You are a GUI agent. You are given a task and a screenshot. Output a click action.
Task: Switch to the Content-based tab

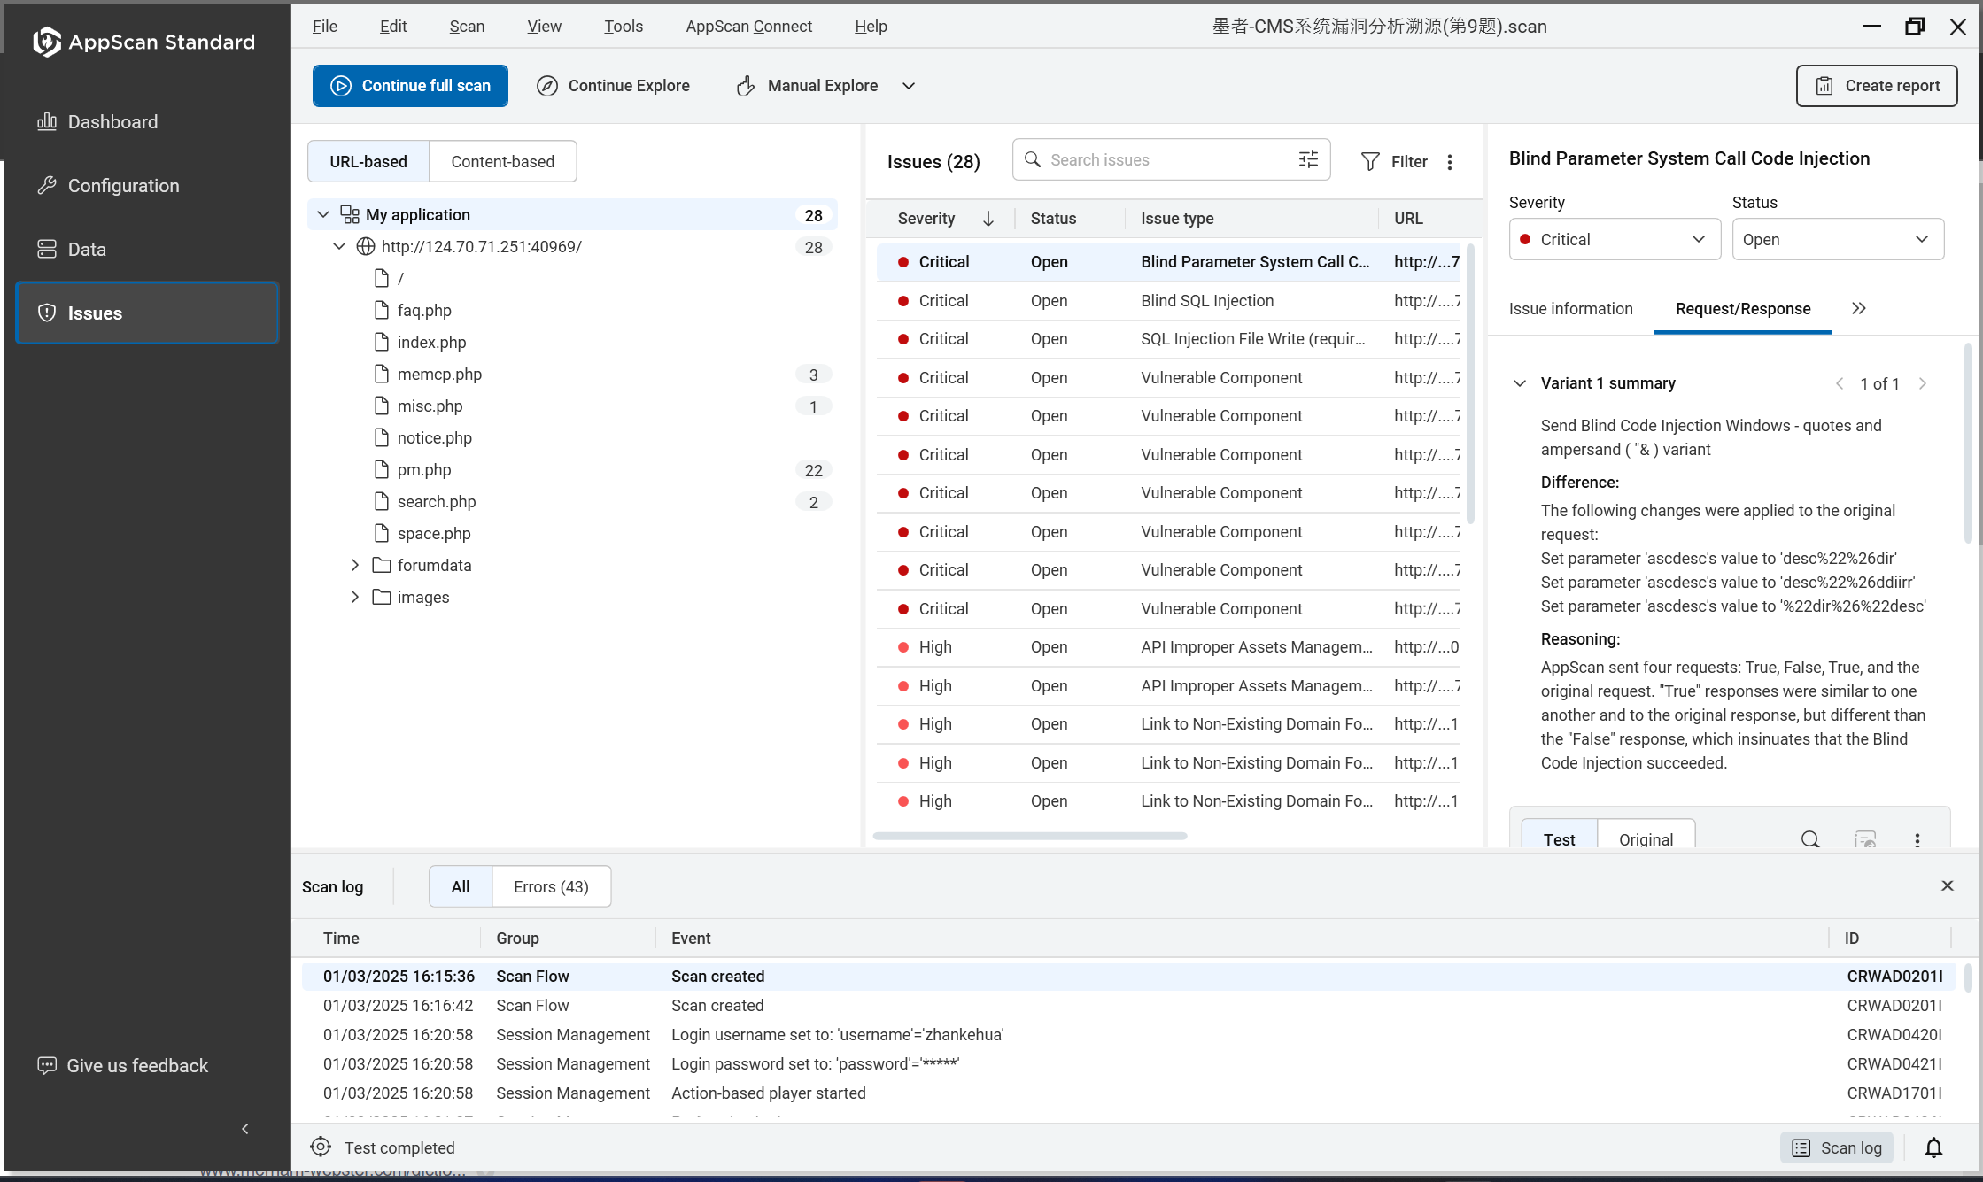[x=502, y=161]
